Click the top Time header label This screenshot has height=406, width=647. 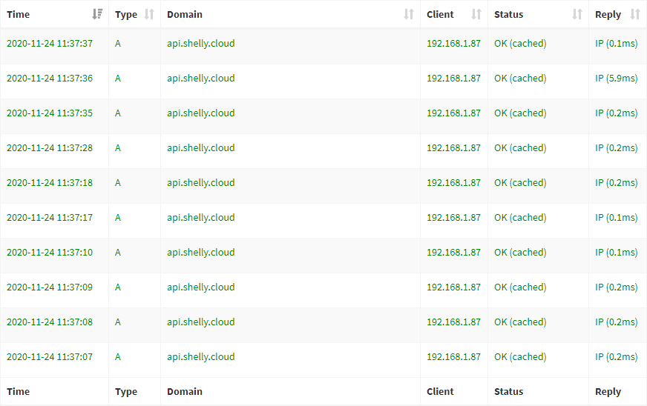[x=18, y=14]
